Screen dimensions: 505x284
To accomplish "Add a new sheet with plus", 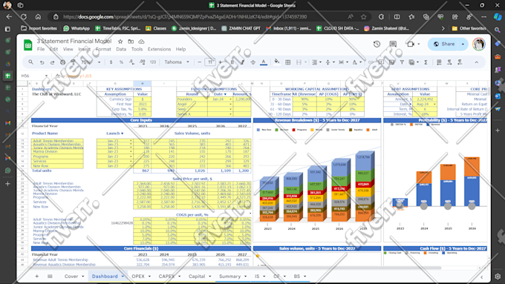I will (x=36, y=277).
